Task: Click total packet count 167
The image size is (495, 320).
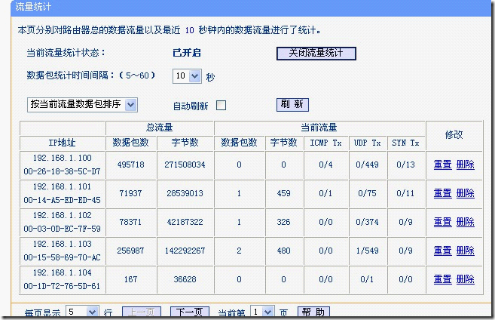Action: tap(130, 279)
